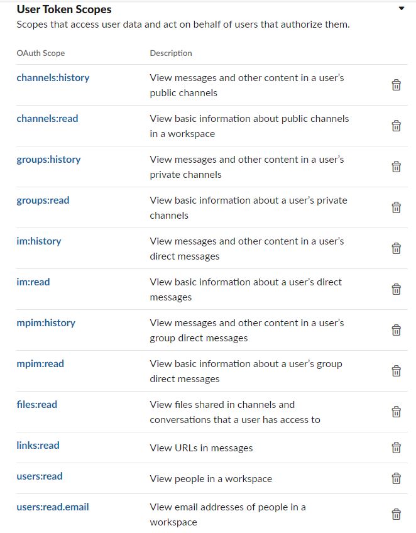Remove the groups:read scope
This screenshot has width=416, height=533.
(x=397, y=207)
